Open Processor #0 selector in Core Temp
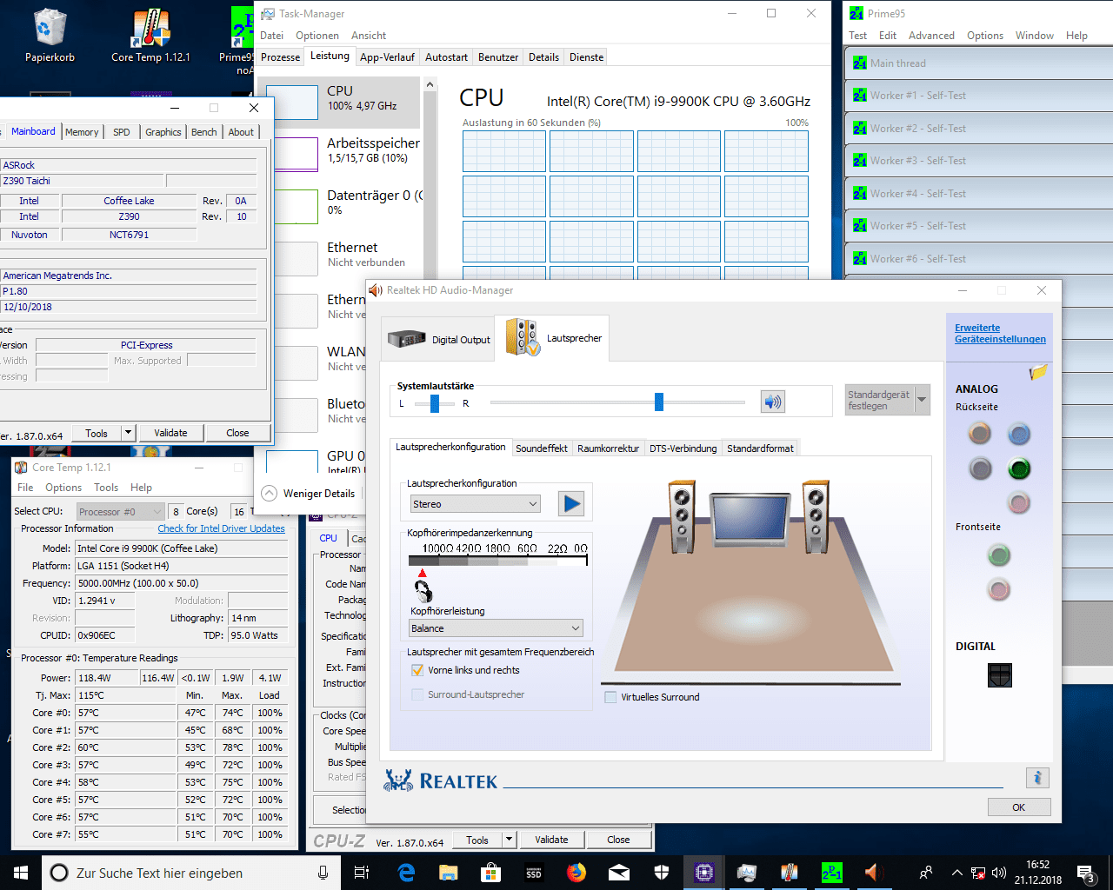Screen dimensions: 1113x890 tap(120, 512)
